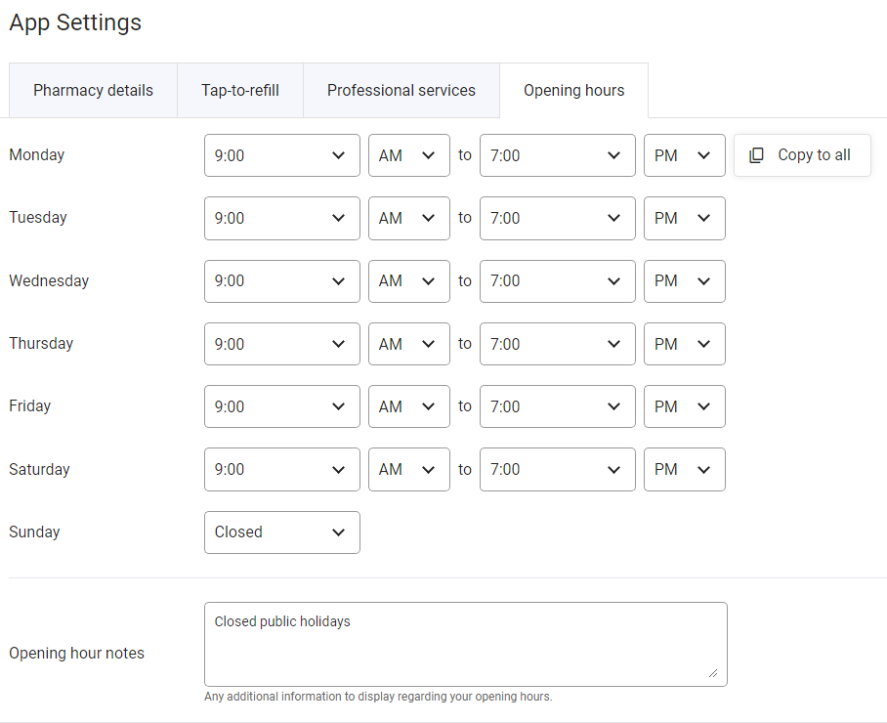Screen dimensions: 887x723
Task: Open Wednesday closing time dropdown
Action: [557, 281]
